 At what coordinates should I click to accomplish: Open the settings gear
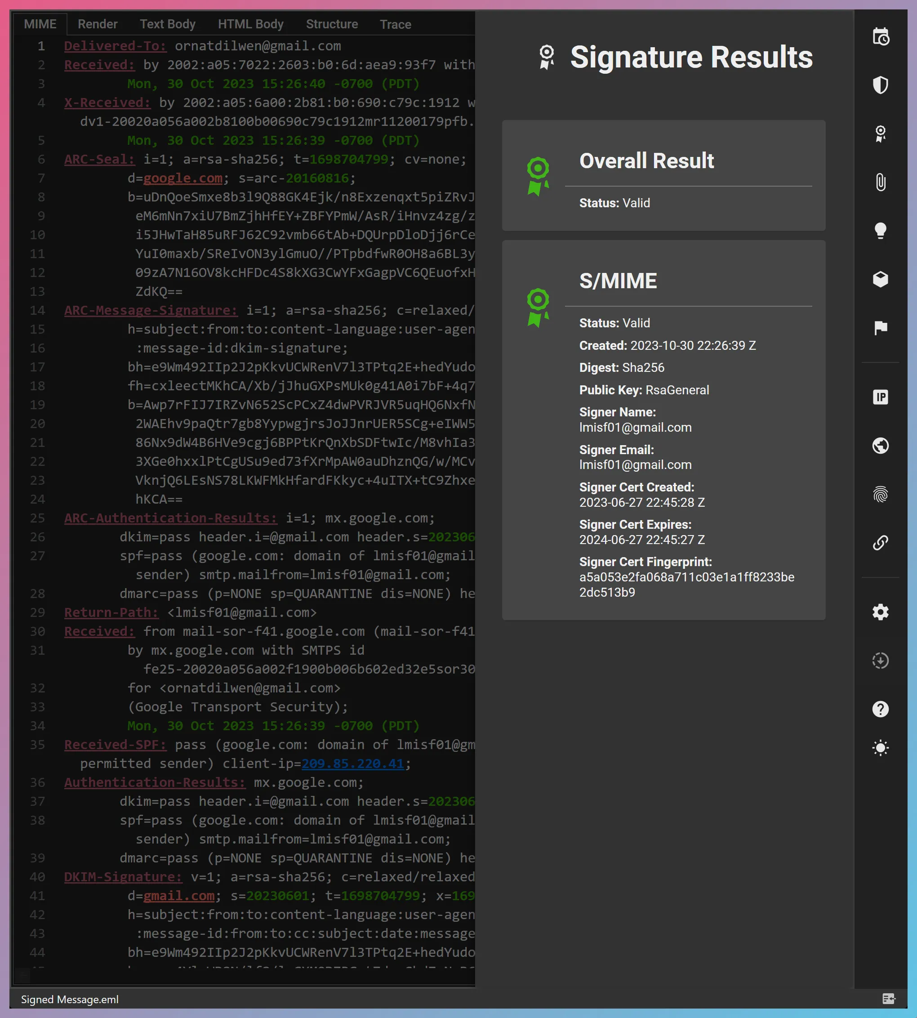click(881, 612)
